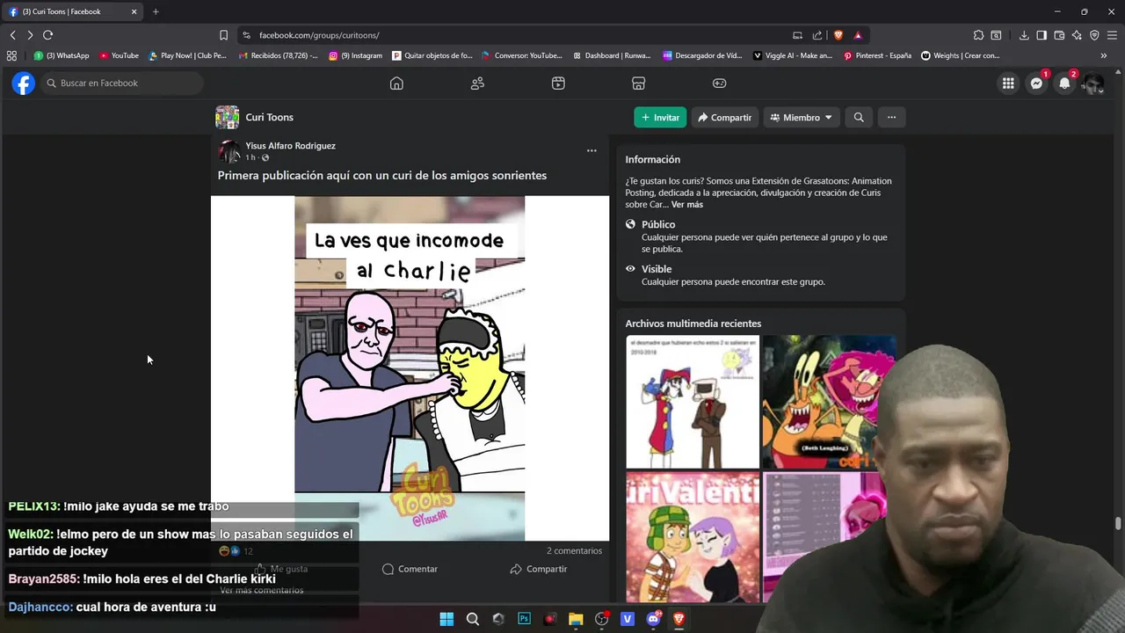Click the group's Compartir button
The image size is (1125, 633).
724,117
